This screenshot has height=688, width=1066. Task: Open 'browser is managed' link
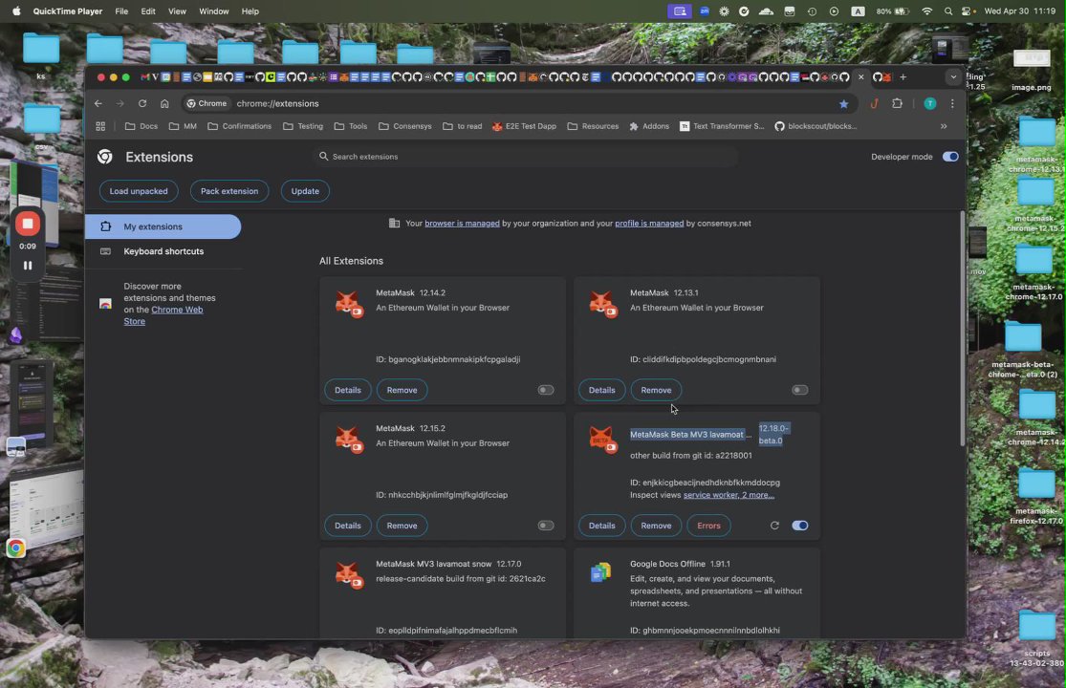pos(463,224)
